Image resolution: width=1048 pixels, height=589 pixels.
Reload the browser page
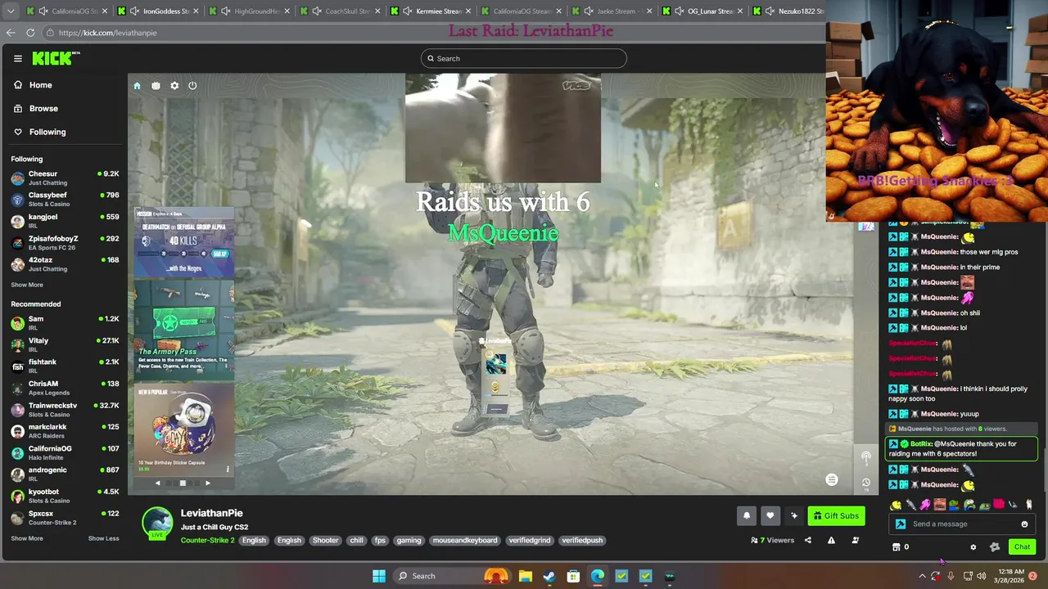[x=30, y=33]
